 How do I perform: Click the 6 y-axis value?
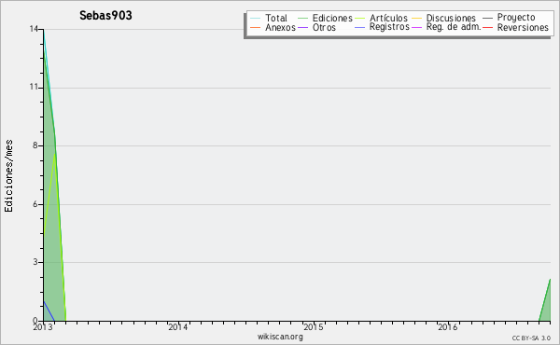tap(35, 204)
